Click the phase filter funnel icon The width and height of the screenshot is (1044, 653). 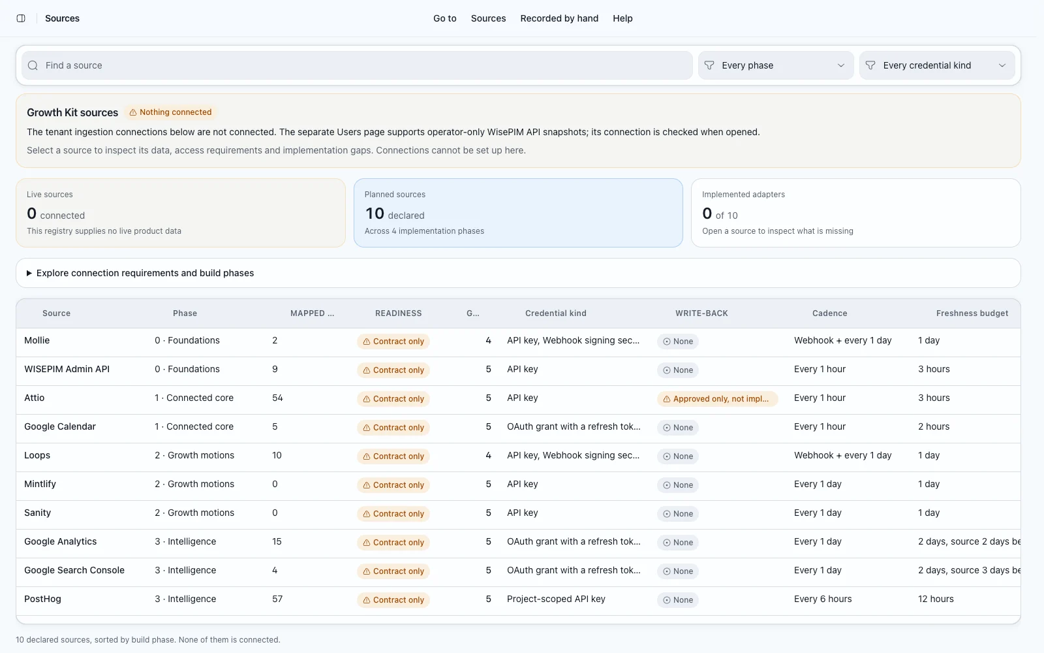click(x=709, y=65)
